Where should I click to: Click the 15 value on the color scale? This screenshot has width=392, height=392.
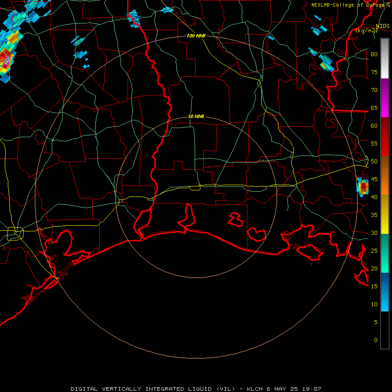[x=374, y=287]
